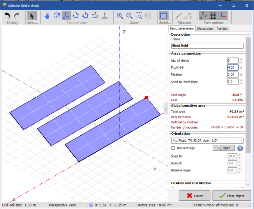Enable the Uses average checkbox
The width and height of the screenshot is (254, 209).
click(x=173, y=148)
